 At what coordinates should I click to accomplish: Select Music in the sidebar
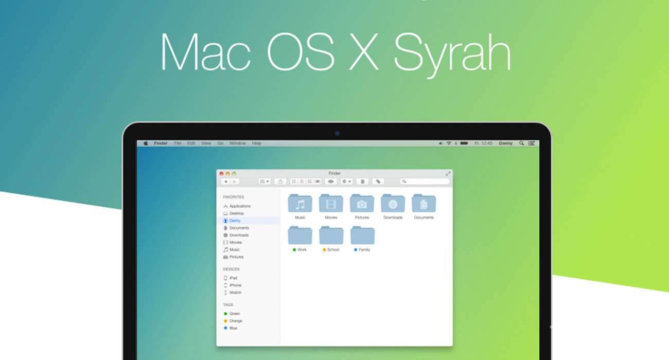pyautogui.click(x=231, y=249)
